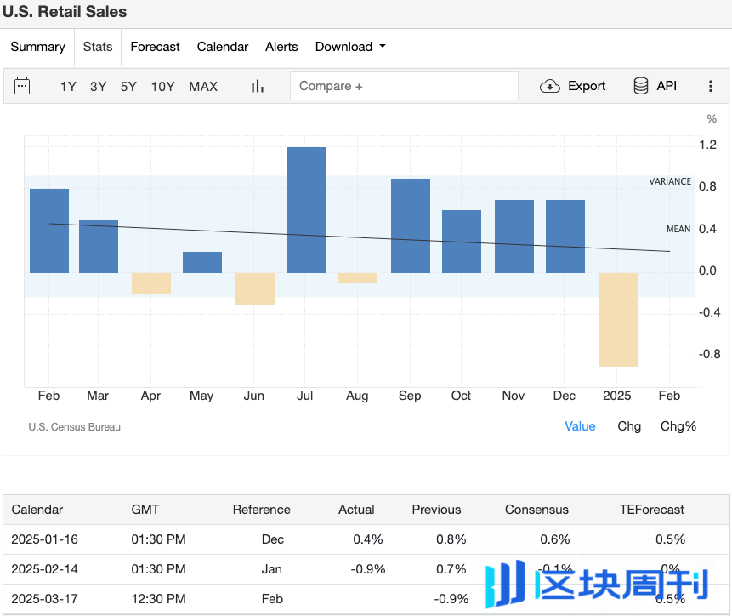Click the -0.9% actual value for Jan

pos(368,569)
